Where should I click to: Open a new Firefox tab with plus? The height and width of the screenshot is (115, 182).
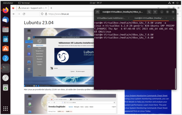(51, 8)
